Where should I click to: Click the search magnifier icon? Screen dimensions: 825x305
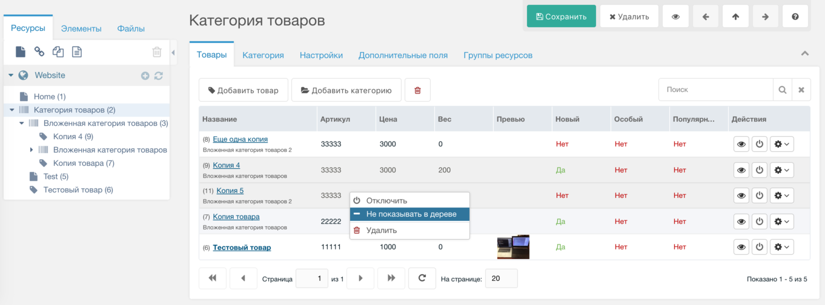click(783, 90)
